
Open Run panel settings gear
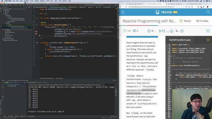point(114,80)
